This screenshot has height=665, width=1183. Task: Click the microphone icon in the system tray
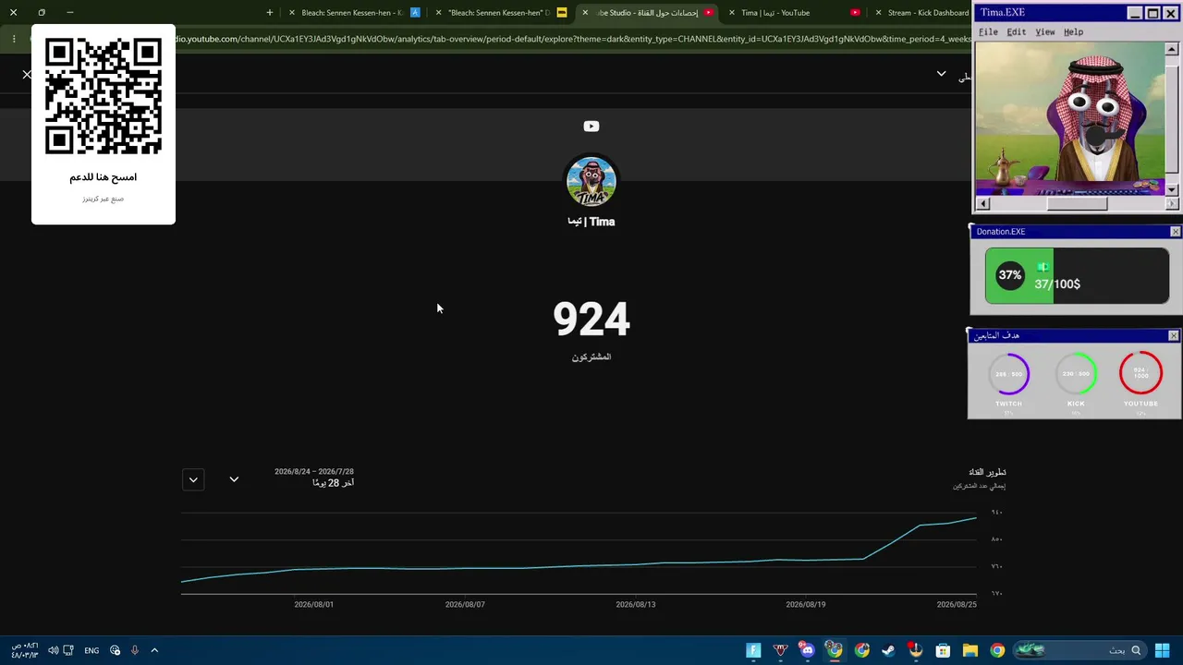134,650
